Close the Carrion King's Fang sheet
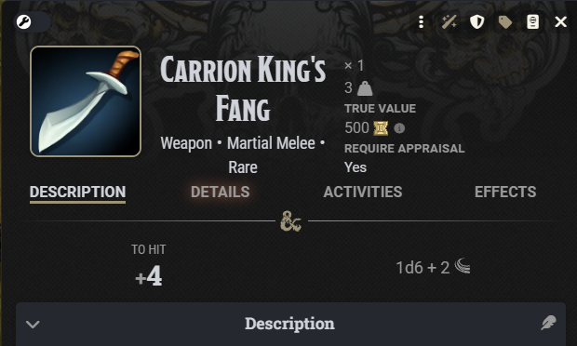Viewport: 577px width, 346px height. 560,22
